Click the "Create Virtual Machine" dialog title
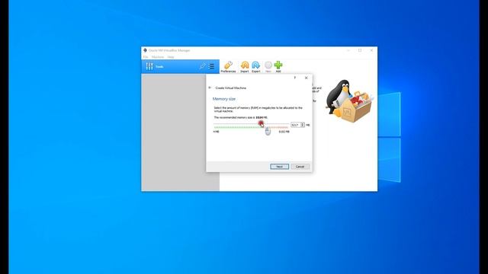This screenshot has height=274, width=488. pyautogui.click(x=230, y=88)
